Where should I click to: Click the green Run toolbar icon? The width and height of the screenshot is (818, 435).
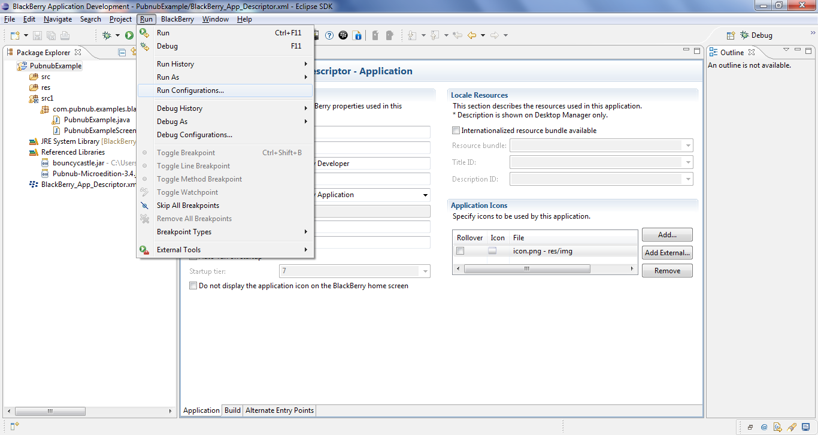(x=129, y=35)
